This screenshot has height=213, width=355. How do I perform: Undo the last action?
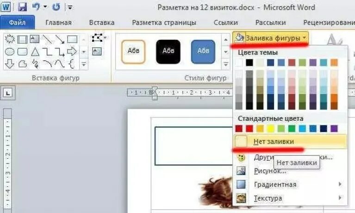tap(36, 7)
